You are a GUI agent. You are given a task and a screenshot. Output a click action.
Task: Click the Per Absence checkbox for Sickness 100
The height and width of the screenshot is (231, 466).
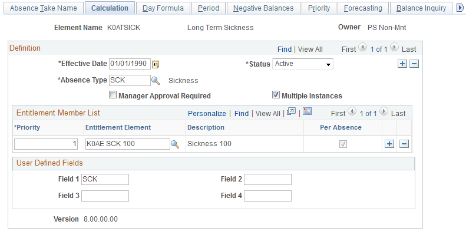(x=343, y=144)
